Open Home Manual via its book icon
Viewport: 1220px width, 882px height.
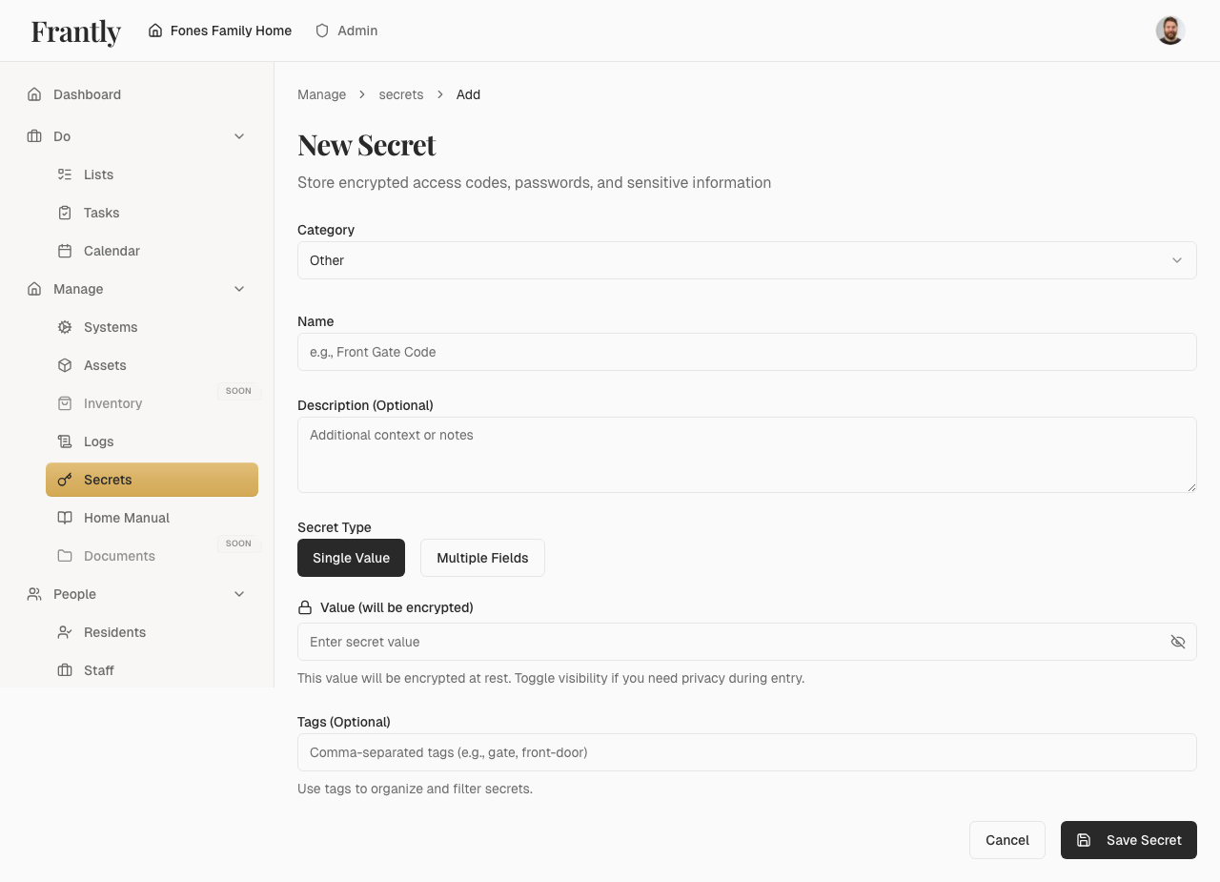pyautogui.click(x=65, y=517)
